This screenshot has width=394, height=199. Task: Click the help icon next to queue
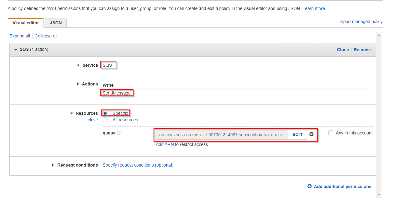pyautogui.click(x=119, y=133)
